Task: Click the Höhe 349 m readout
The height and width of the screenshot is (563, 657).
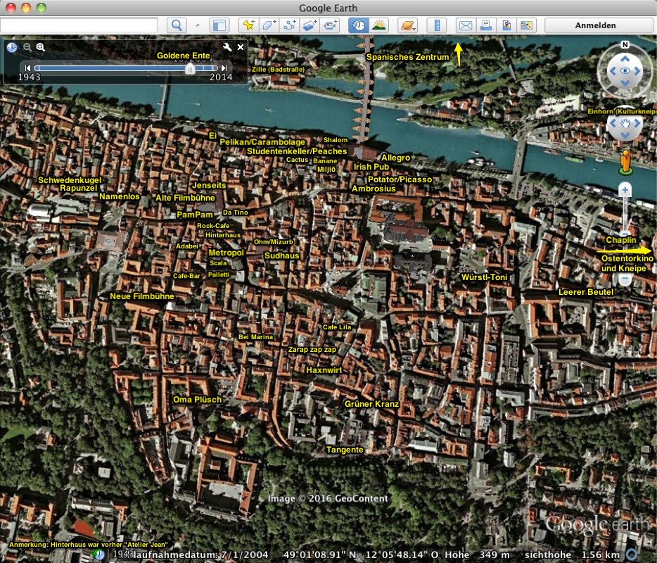Action: click(477, 555)
